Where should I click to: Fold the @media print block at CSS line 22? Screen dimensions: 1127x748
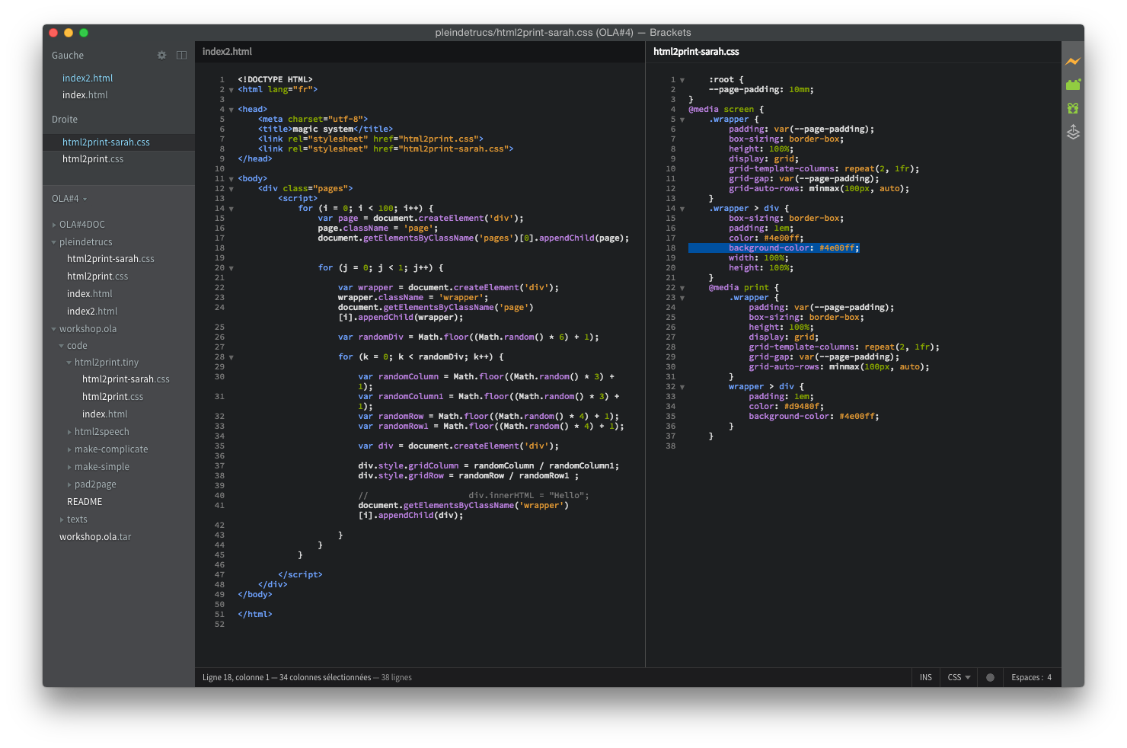point(682,288)
